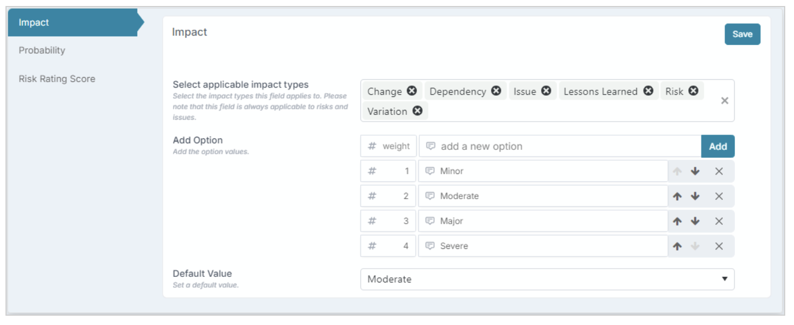
Task: Select the 'Select applicable impact types' label
Action: (x=240, y=85)
